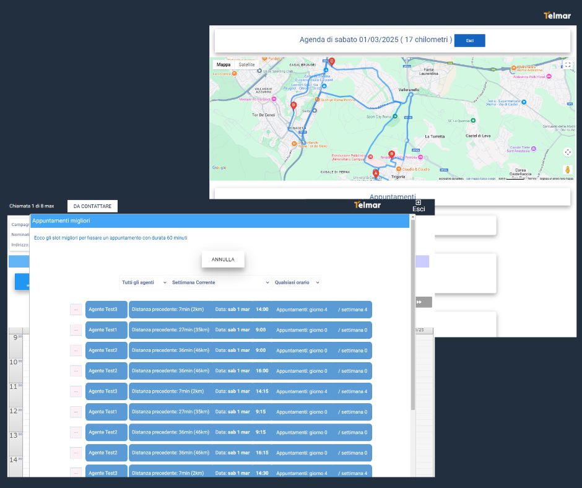Select the Agente Test3 slot at 14:00
The width and height of the screenshot is (582, 488).
click(x=250, y=310)
